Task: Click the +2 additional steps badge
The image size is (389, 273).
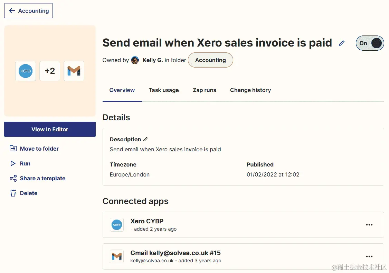Action: tap(50, 71)
